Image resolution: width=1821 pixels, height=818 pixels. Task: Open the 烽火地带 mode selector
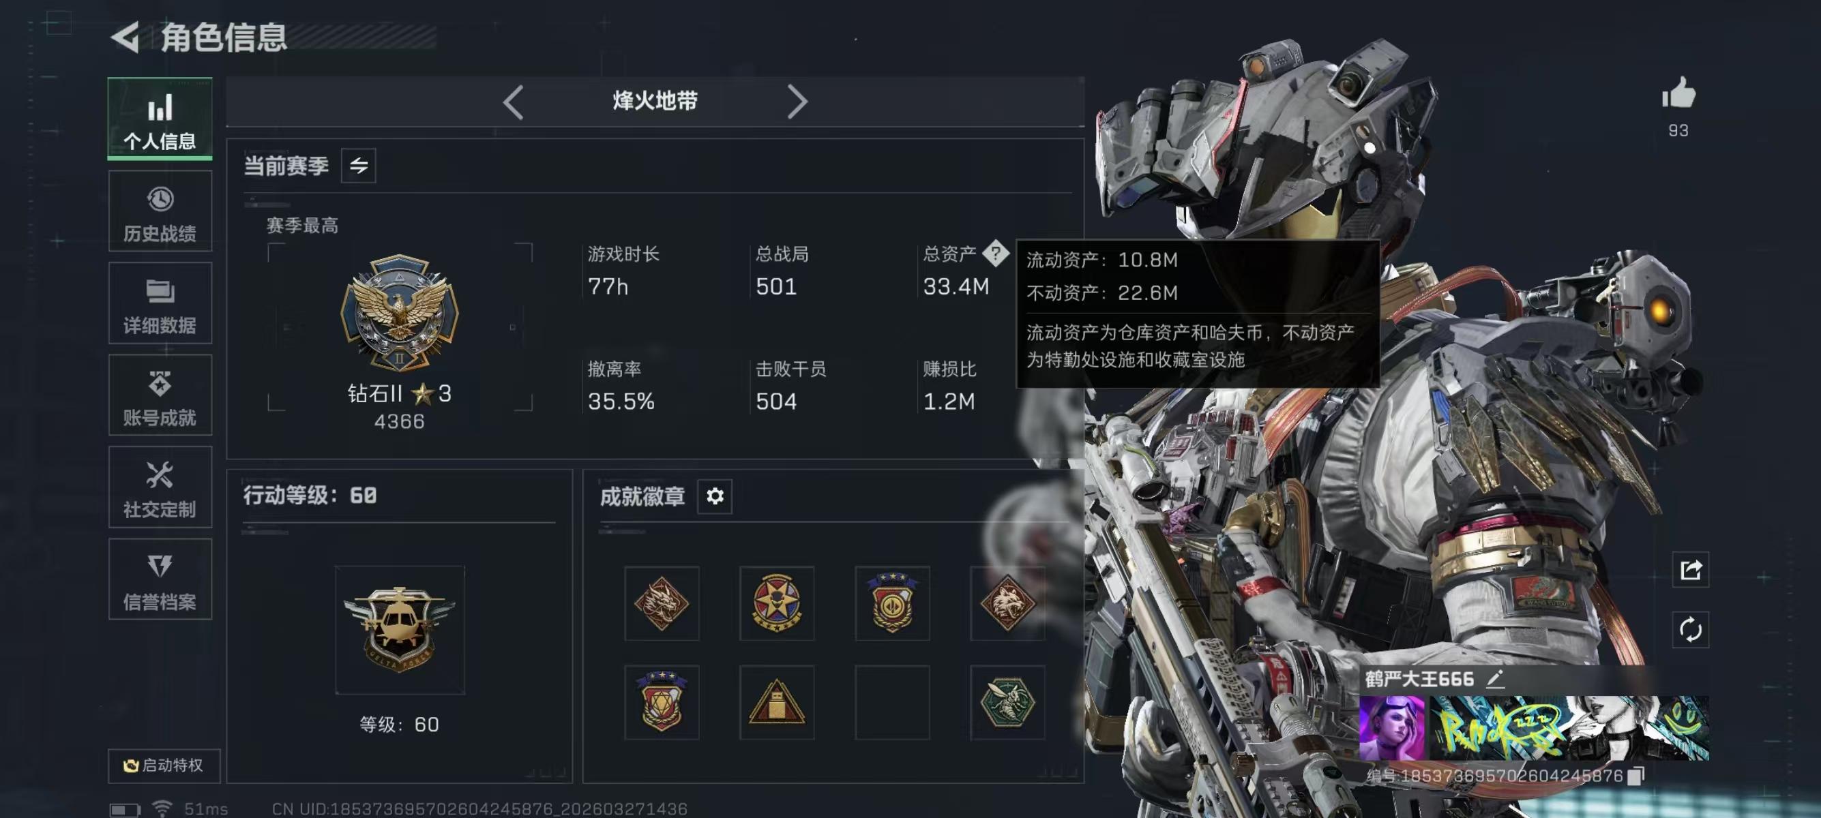tap(655, 101)
